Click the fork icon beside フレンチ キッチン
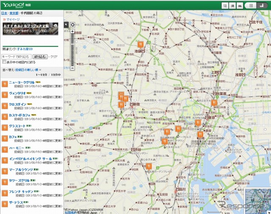The image size is (271, 214). (5, 193)
